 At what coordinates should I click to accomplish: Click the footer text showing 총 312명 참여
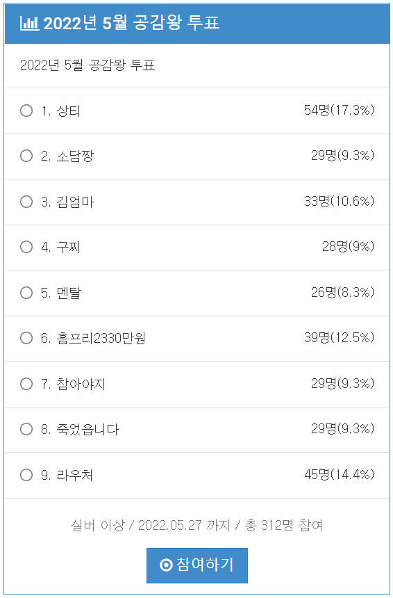tap(284, 526)
